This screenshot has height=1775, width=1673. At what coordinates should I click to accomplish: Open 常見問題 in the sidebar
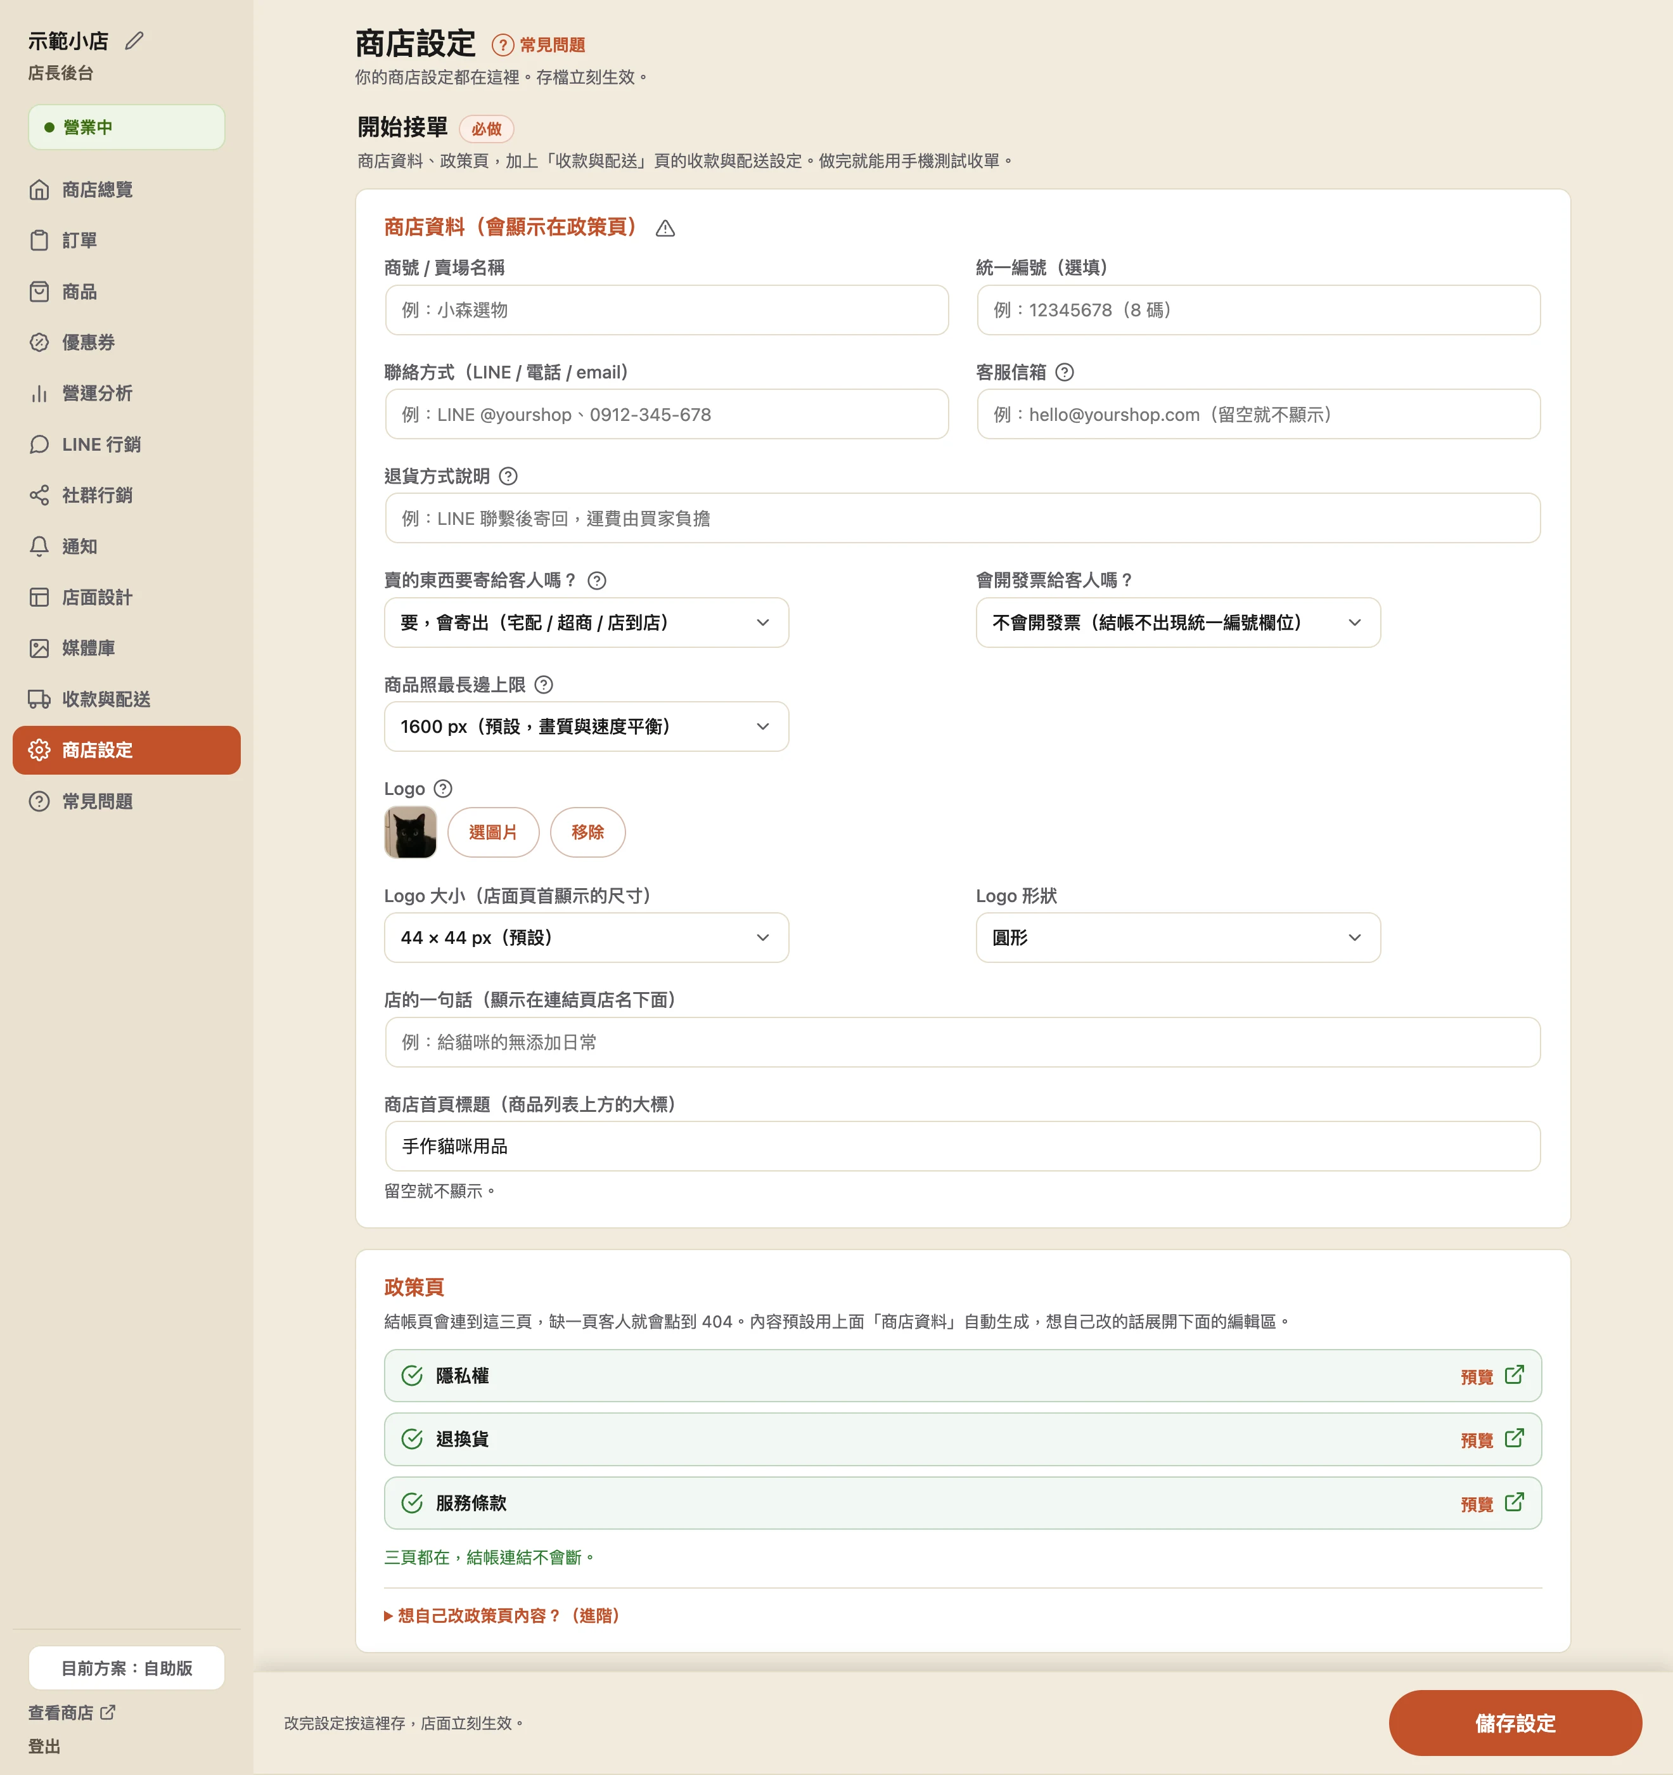tap(127, 801)
